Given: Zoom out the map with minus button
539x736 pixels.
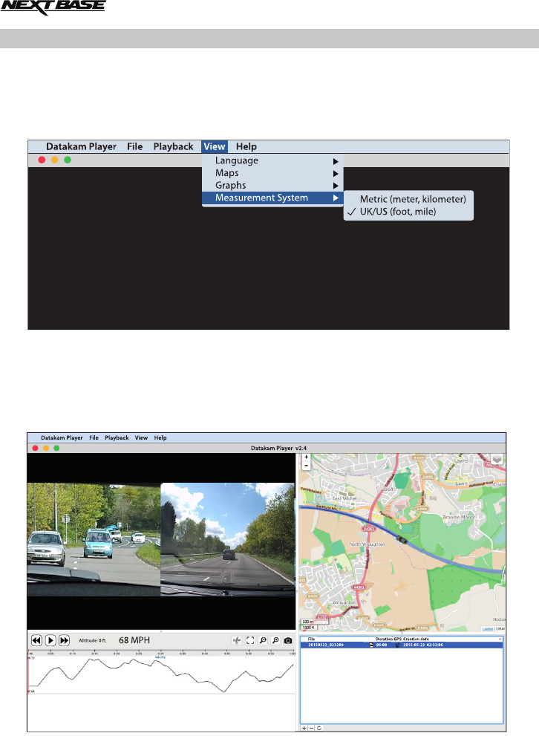Looking at the screenshot, I should tap(307, 466).
